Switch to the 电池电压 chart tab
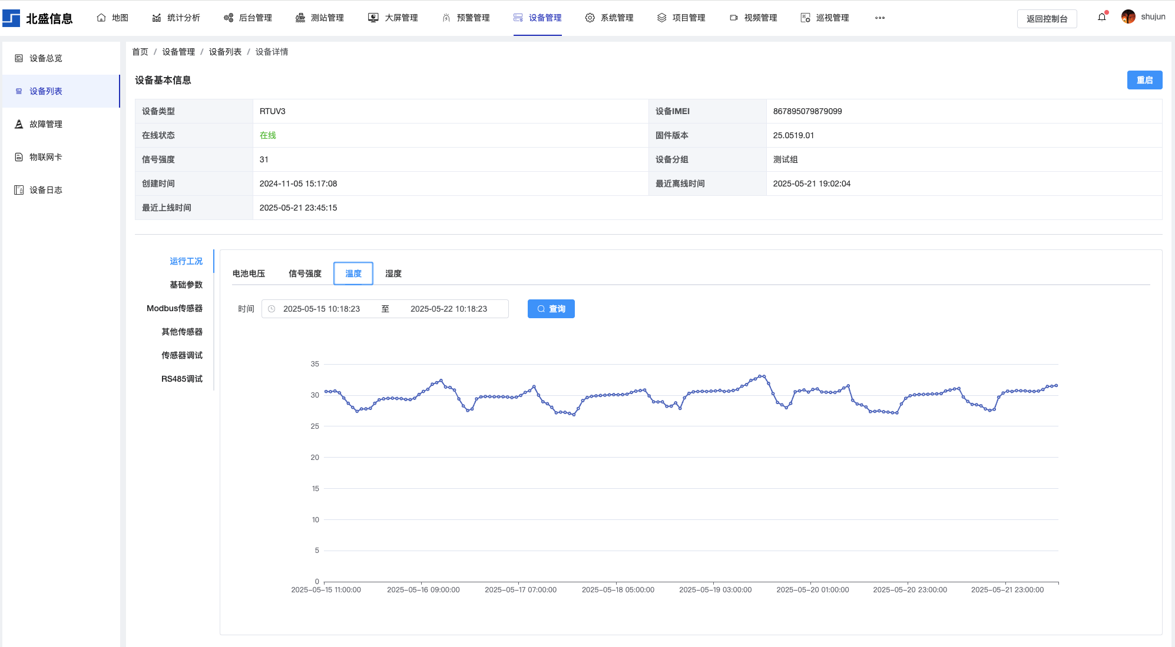1175x647 pixels. pyautogui.click(x=249, y=274)
